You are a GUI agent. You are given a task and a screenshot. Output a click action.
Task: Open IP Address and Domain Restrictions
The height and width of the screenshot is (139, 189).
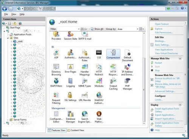tap(127, 70)
